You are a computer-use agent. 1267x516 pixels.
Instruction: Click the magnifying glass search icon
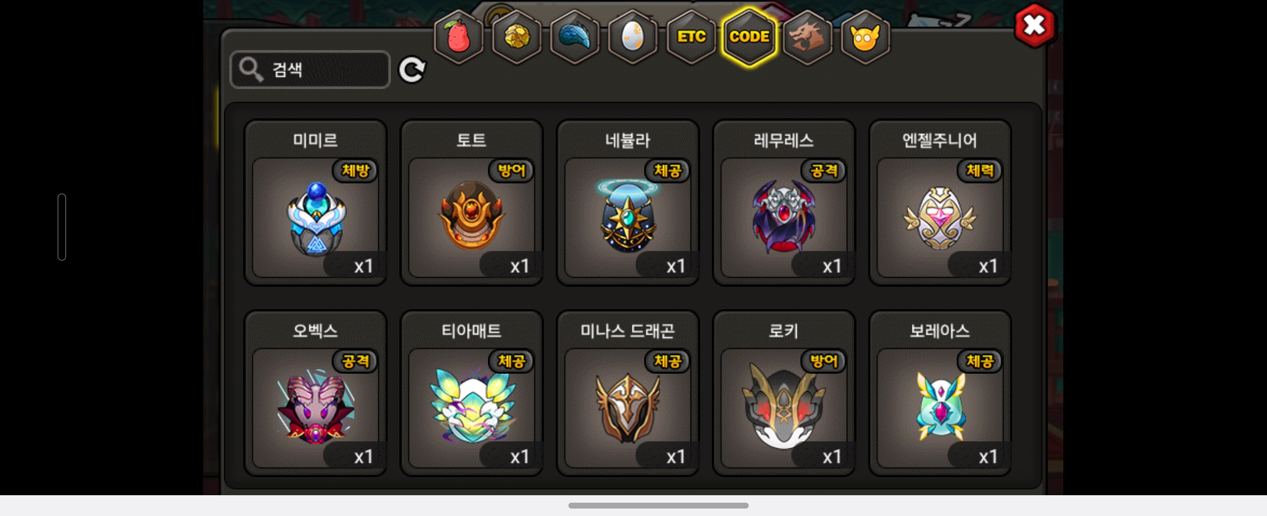(x=251, y=69)
